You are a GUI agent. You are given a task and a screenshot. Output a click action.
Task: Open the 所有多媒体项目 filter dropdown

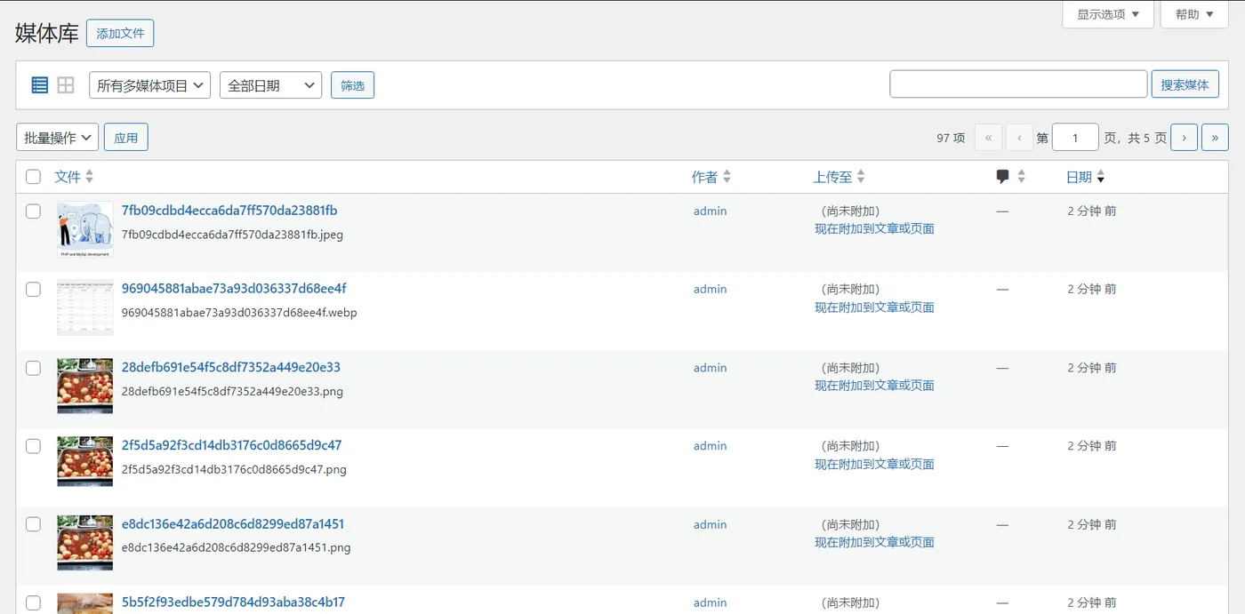(149, 85)
